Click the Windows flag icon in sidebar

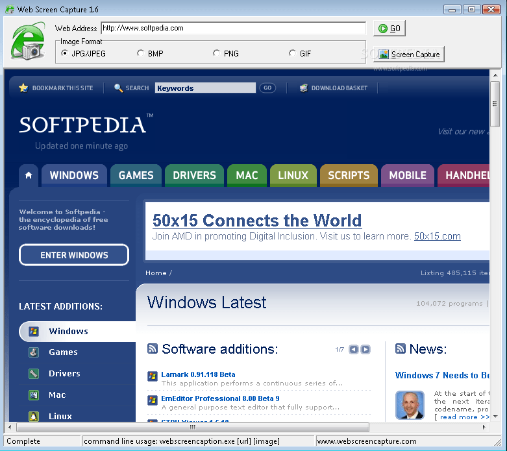[x=34, y=332]
